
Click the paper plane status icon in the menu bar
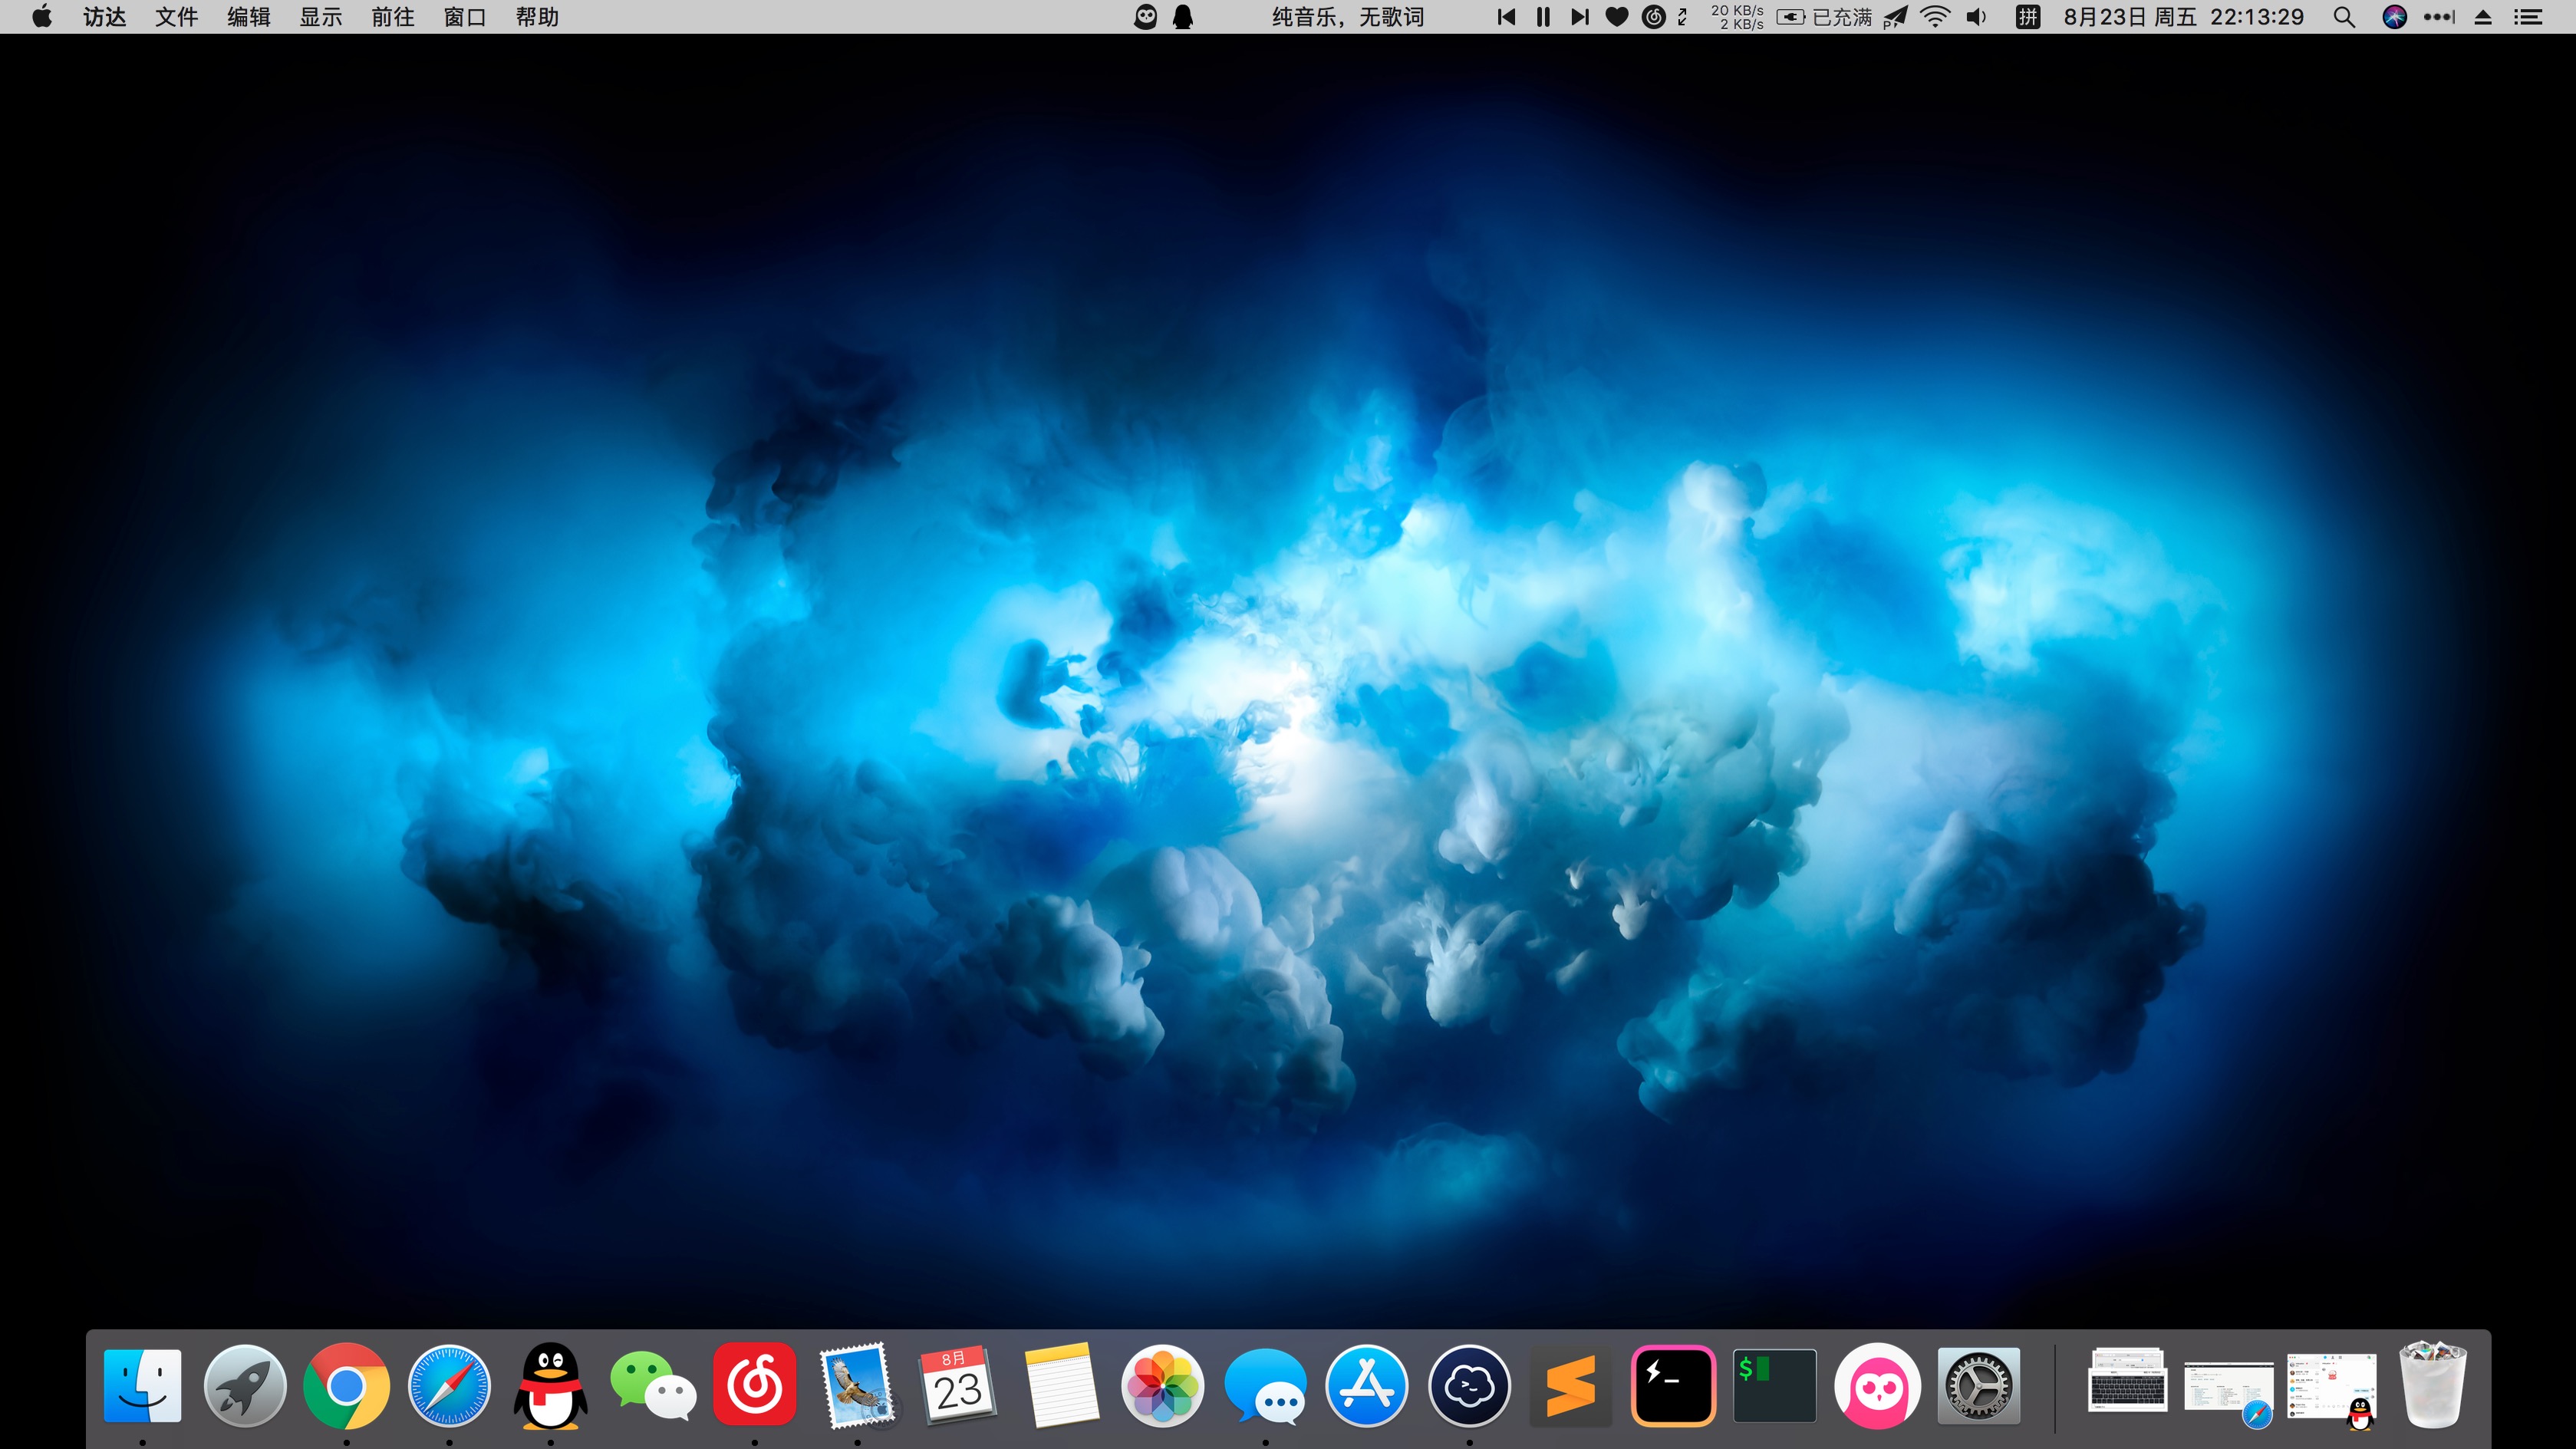1895,17
